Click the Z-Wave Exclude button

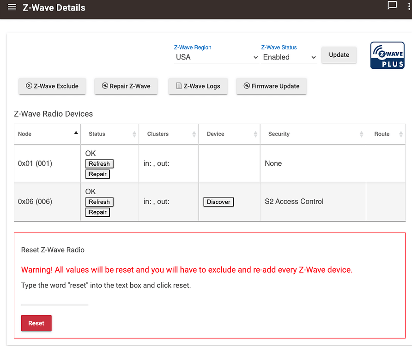click(x=52, y=86)
